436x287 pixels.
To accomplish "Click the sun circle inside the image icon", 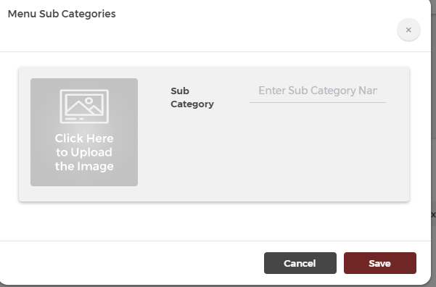I will point(89,101).
